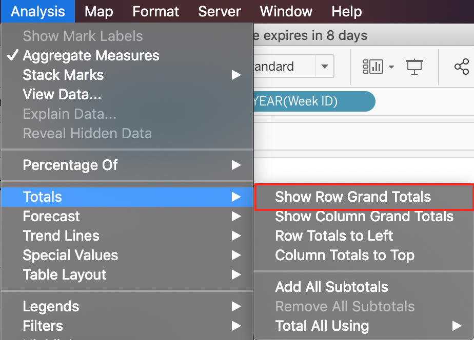Open the Help menu
Image resolution: width=474 pixels, height=340 pixels.
[x=346, y=11]
